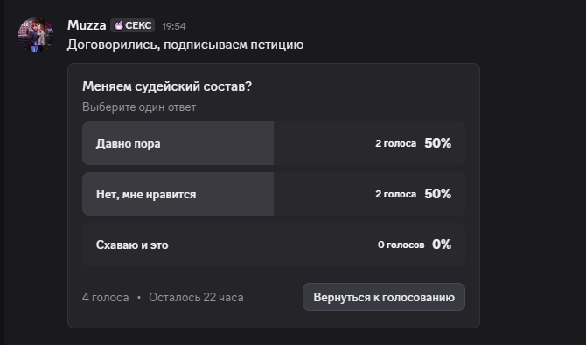The width and height of the screenshot is (586, 345).
Task: Select the Нет, мне нравится poll answer
Action: 274,194
